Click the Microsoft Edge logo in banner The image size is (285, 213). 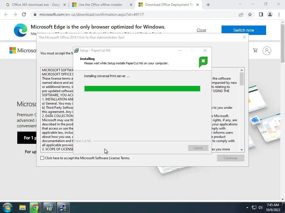tap(21, 30)
